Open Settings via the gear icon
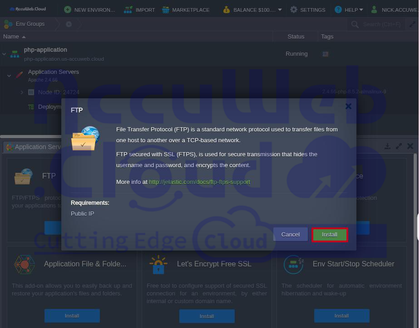Image resolution: width=420 pixels, height=328 pixels. [x=307, y=10]
